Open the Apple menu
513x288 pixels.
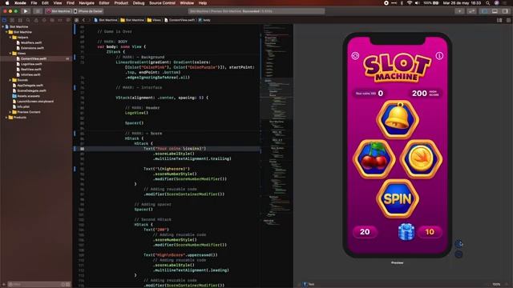click(7, 3)
